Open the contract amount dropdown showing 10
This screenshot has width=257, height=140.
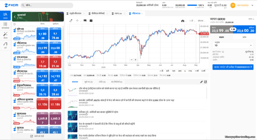233,46
